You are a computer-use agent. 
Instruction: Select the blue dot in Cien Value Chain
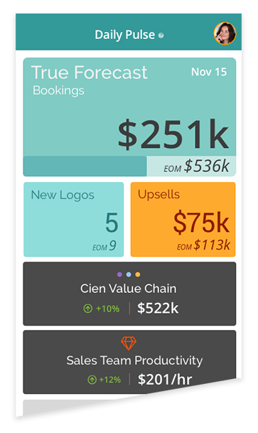(x=129, y=274)
